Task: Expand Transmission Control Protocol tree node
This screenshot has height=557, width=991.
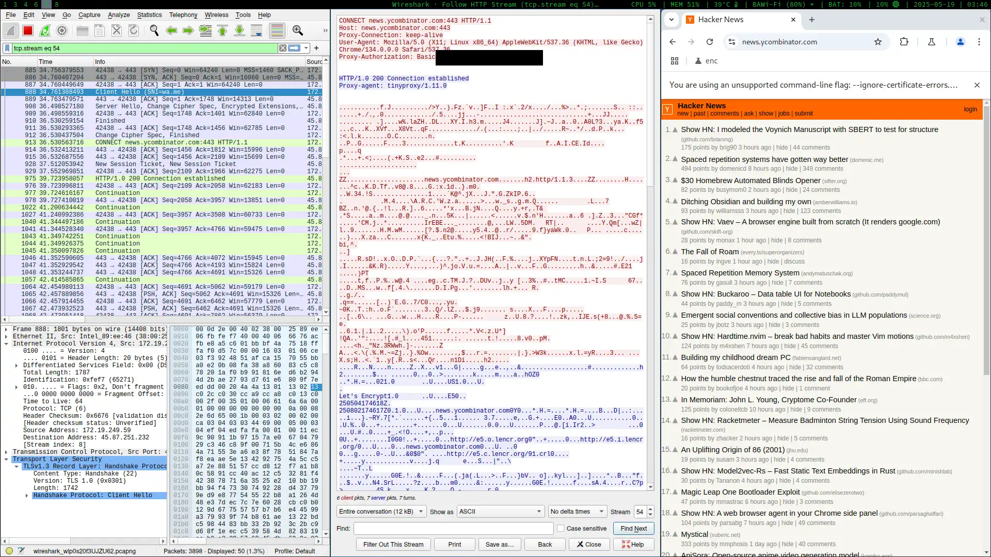Action: 6,452
